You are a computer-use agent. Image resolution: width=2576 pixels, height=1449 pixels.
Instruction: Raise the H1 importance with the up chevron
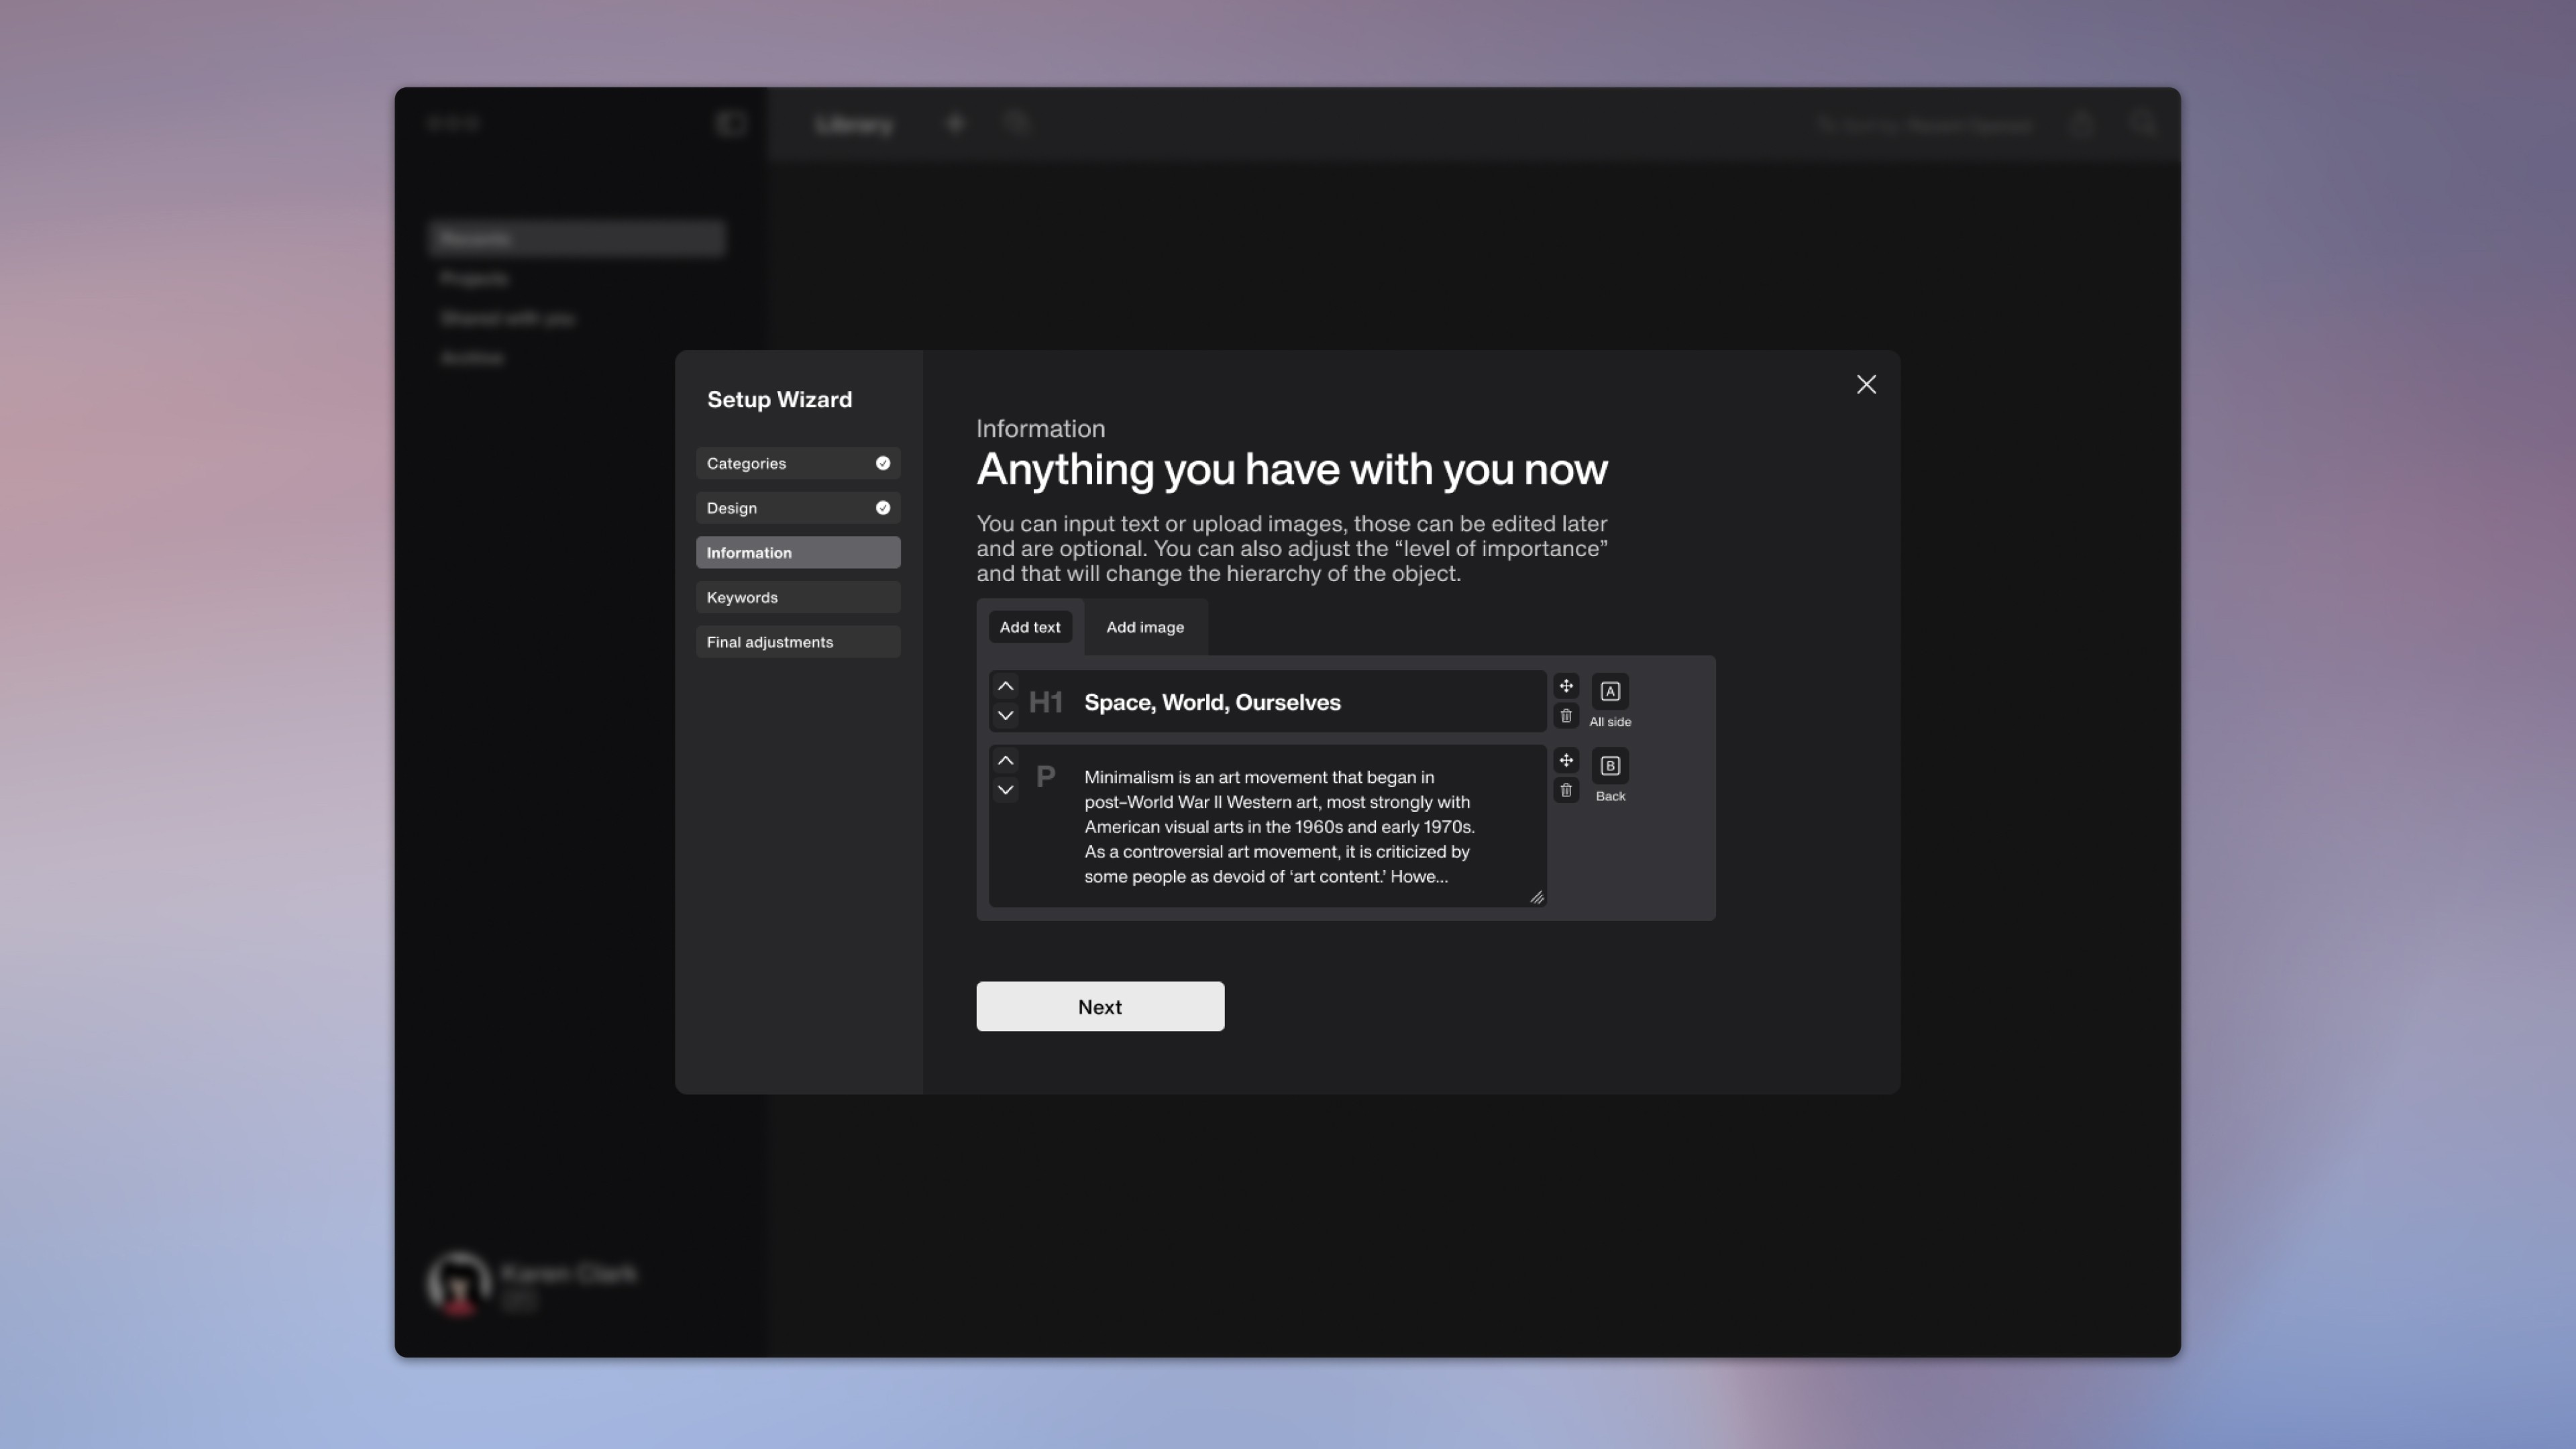[1005, 686]
